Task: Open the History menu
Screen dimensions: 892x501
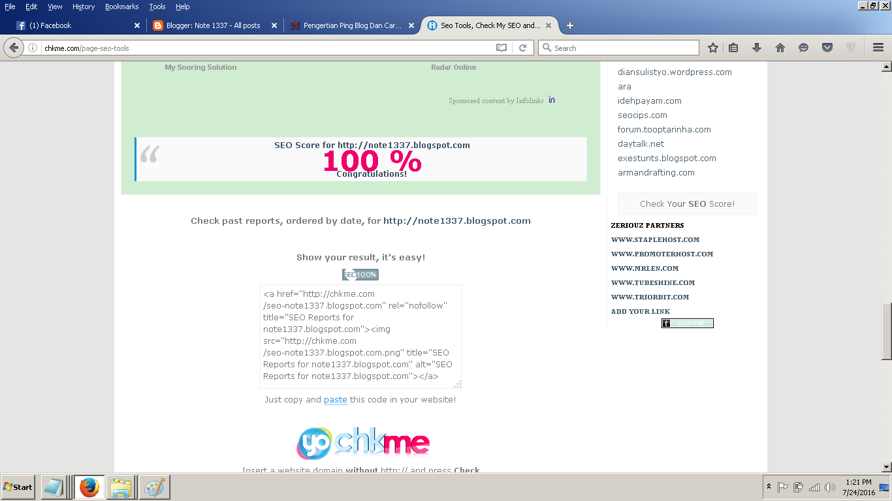Action: tap(84, 7)
